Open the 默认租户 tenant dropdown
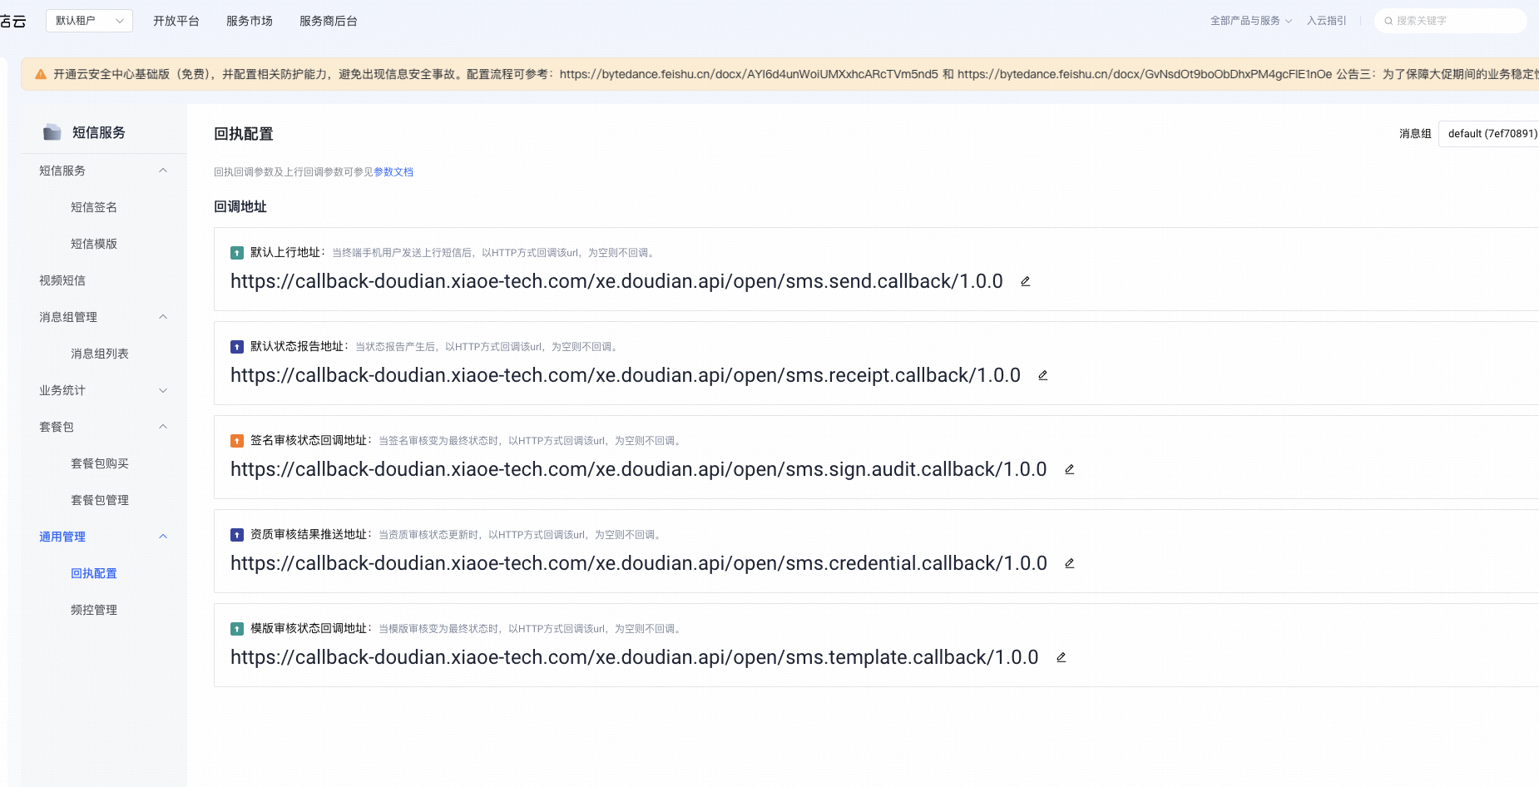This screenshot has height=787, width=1539. 89,21
